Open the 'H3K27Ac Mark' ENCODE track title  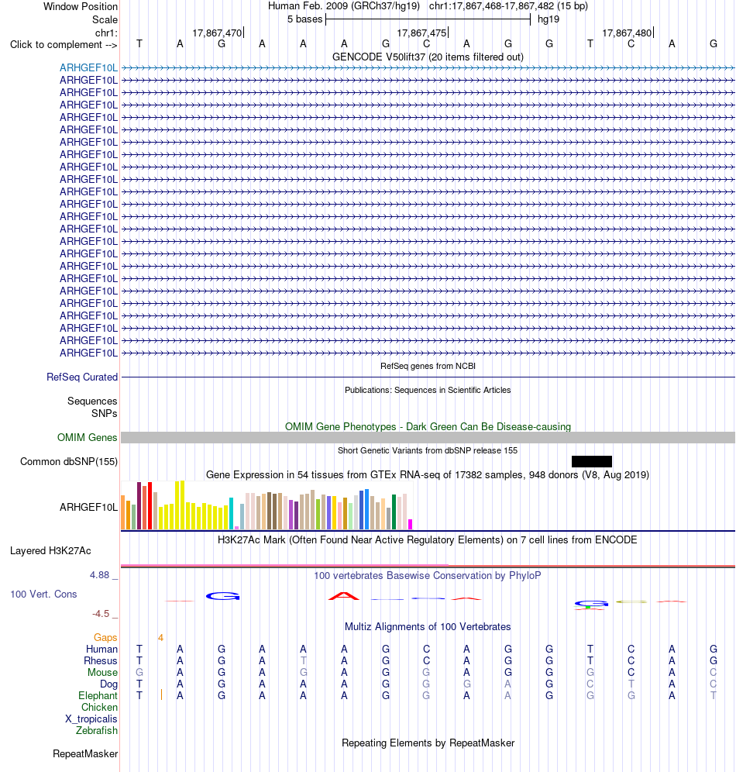point(428,539)
